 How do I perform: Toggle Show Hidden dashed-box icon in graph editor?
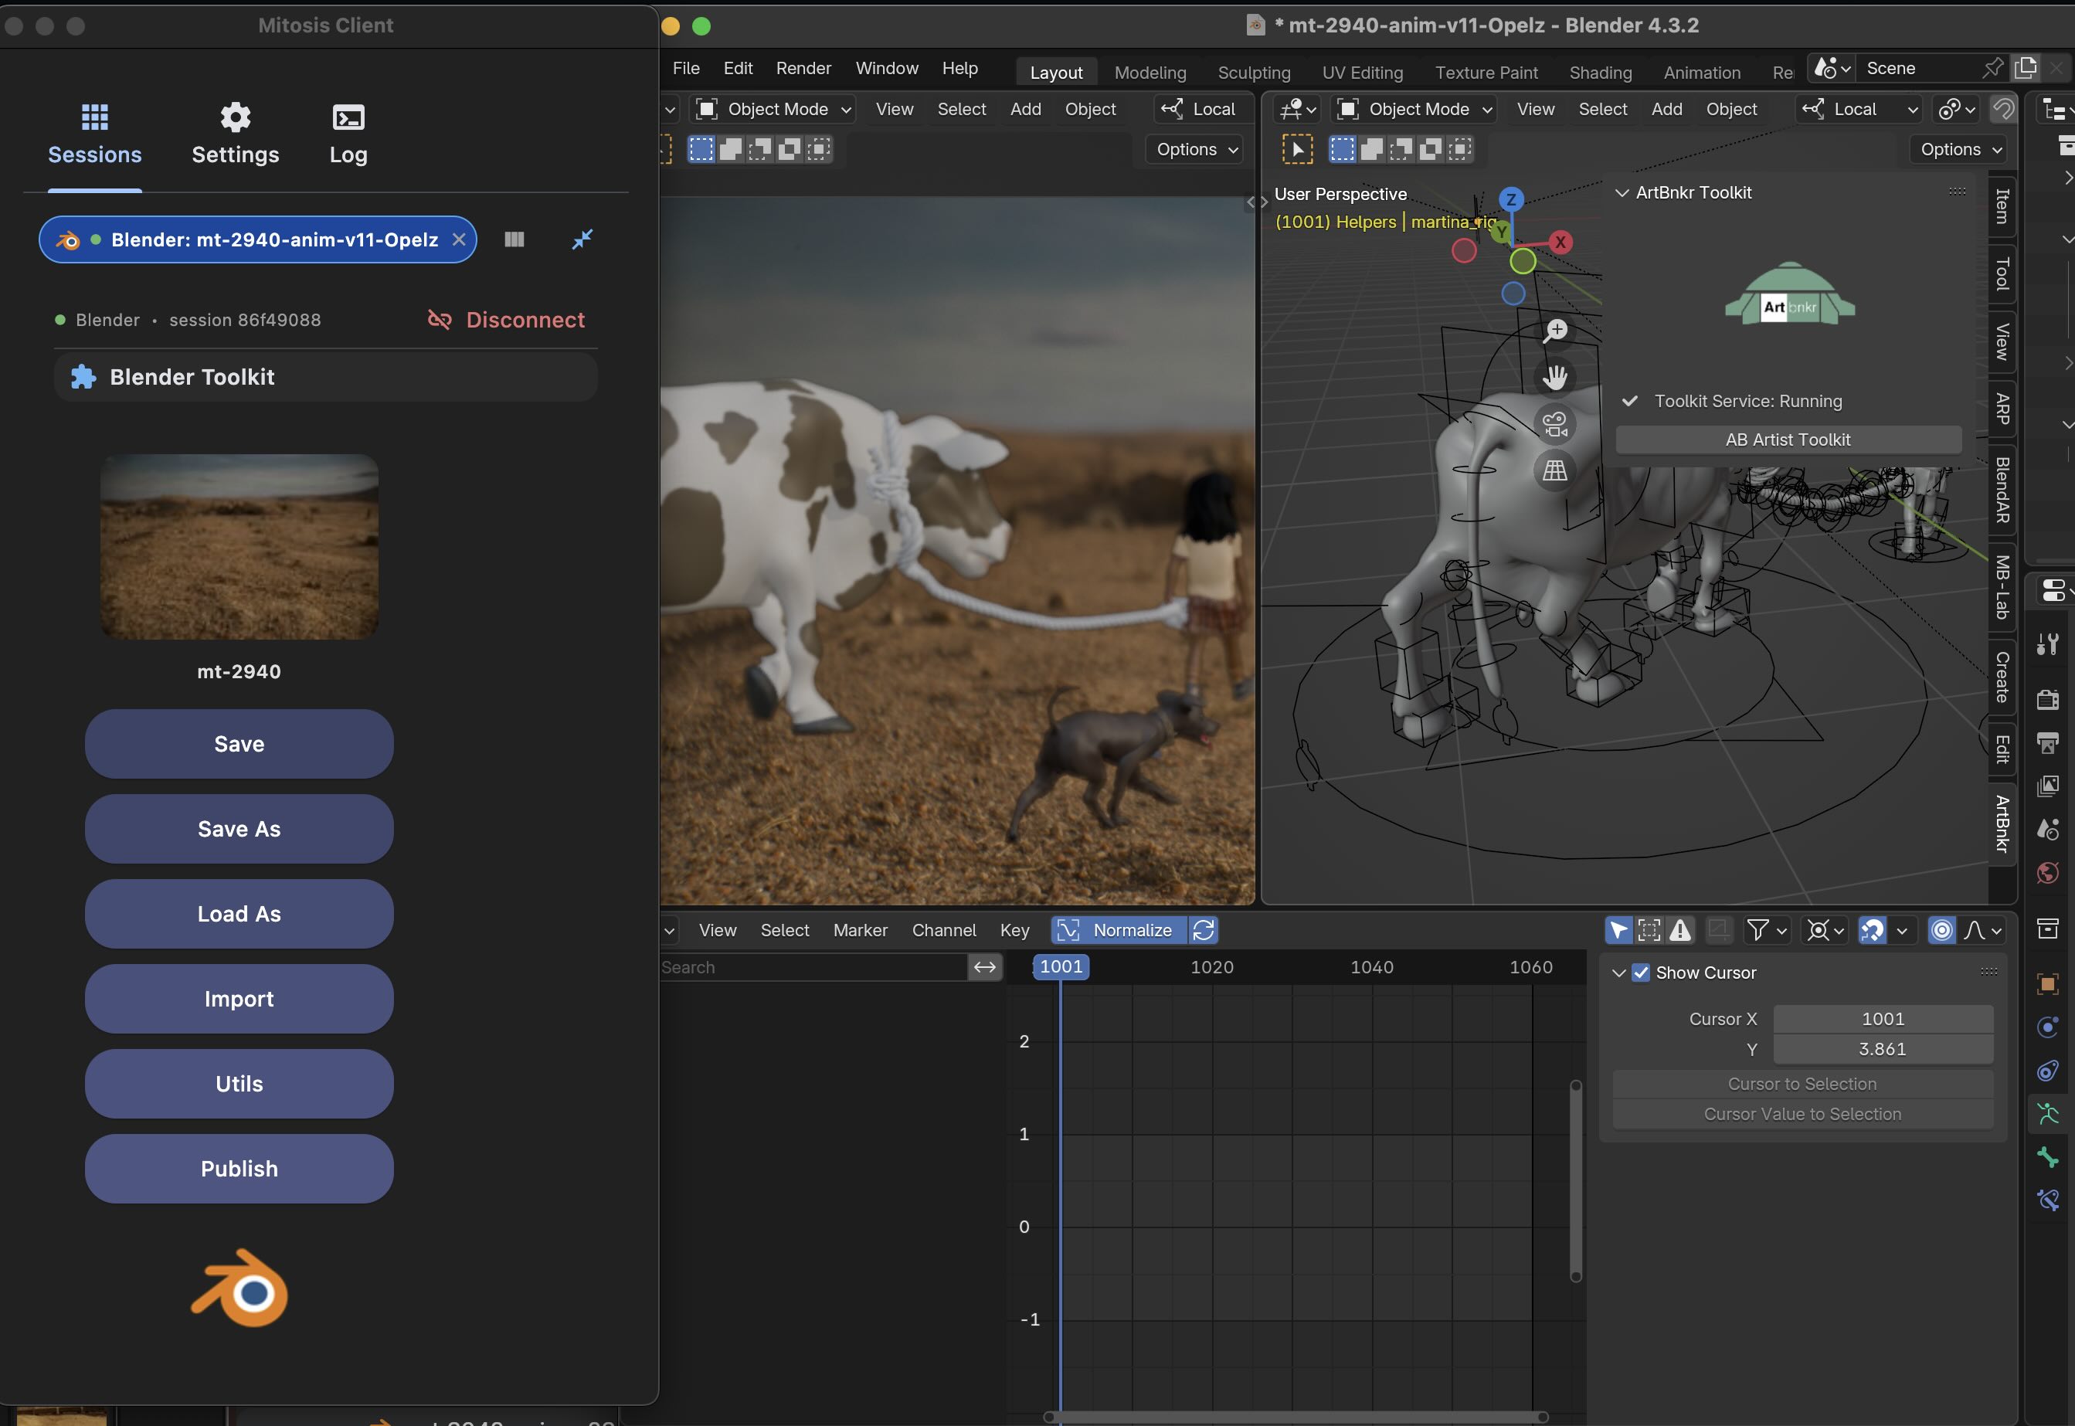pyautogui.click(x=1649, y=930)
